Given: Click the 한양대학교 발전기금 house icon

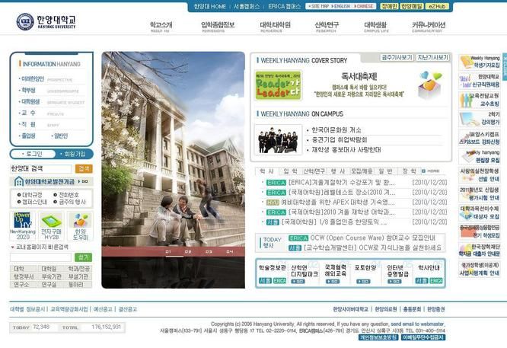Looking at the screenshot, I should pos(19,181).
